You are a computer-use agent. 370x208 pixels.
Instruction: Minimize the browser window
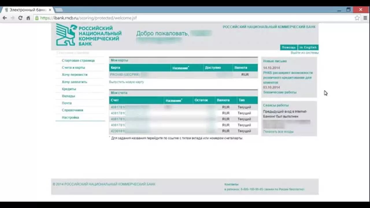(x=339, y=10)
